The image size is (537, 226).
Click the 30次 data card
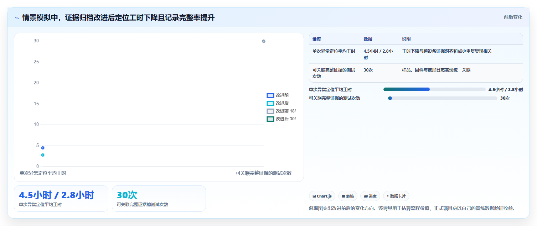coord(159,199)
